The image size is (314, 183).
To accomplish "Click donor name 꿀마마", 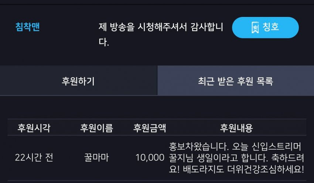I will [x=96, y=158].
